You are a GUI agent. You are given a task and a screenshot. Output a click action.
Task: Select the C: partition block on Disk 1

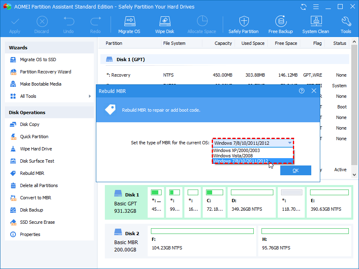point(214,203)
